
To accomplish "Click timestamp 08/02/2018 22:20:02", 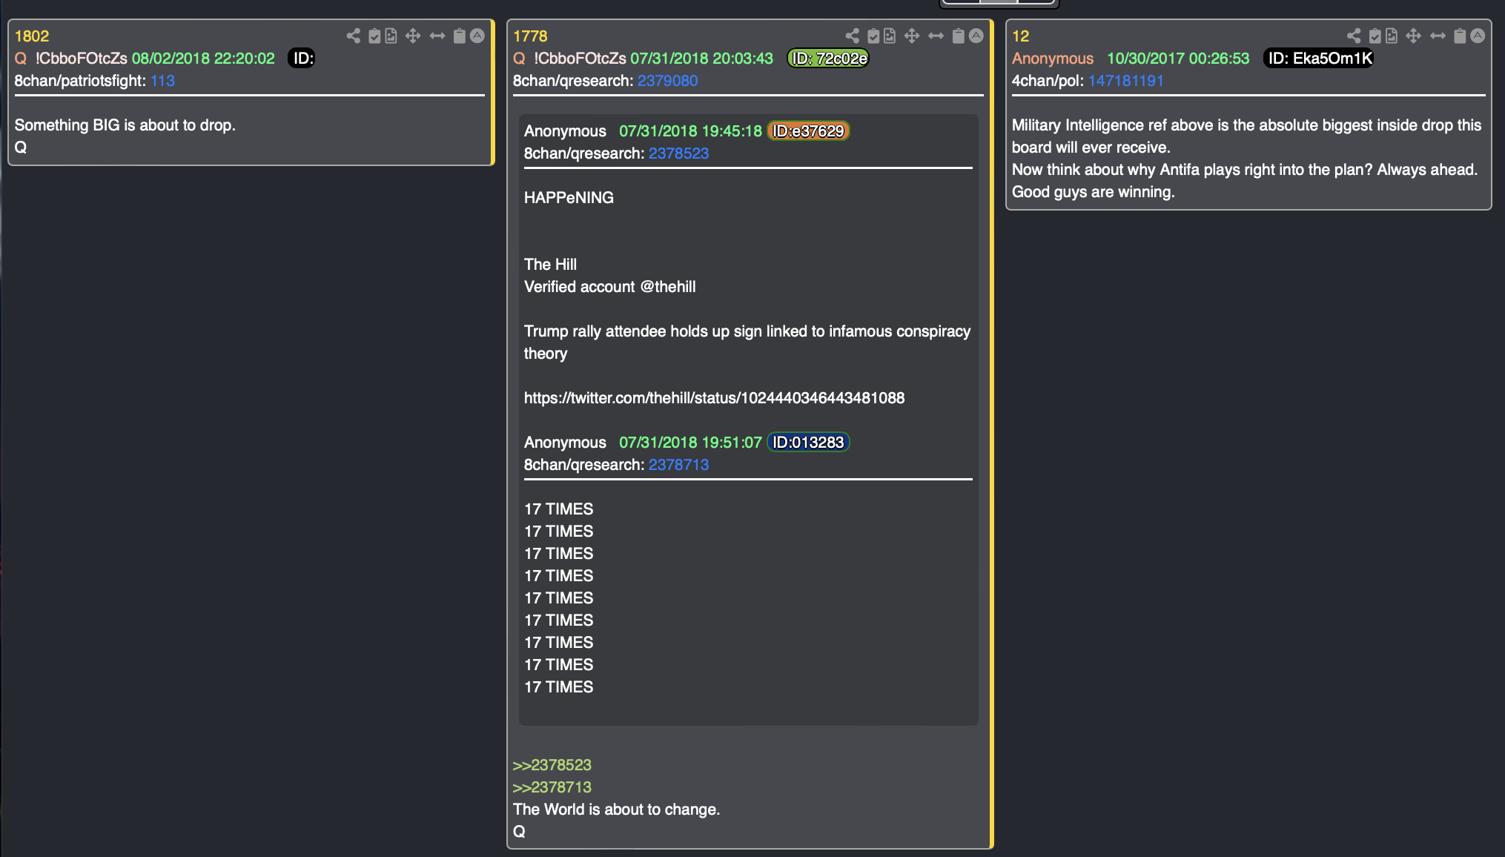I will (x=203, y=58).
